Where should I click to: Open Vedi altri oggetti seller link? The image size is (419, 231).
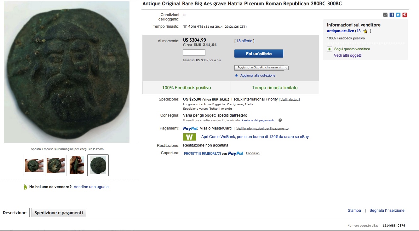coord(348,55)
